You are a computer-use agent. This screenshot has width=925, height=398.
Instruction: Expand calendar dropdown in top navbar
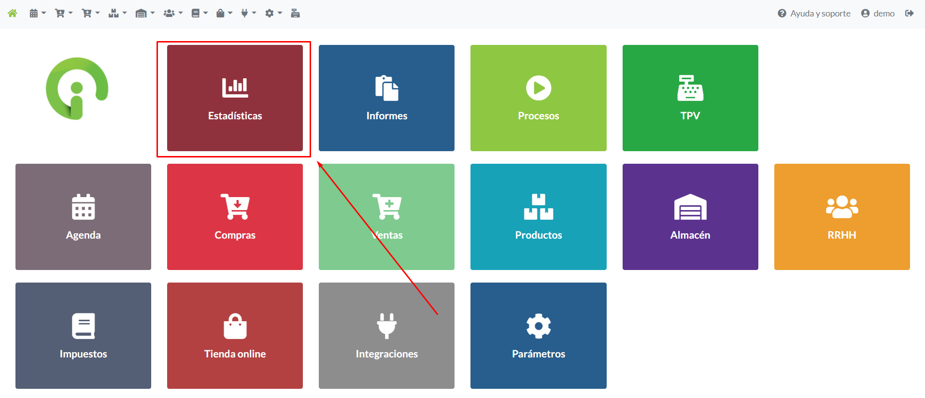37,14
